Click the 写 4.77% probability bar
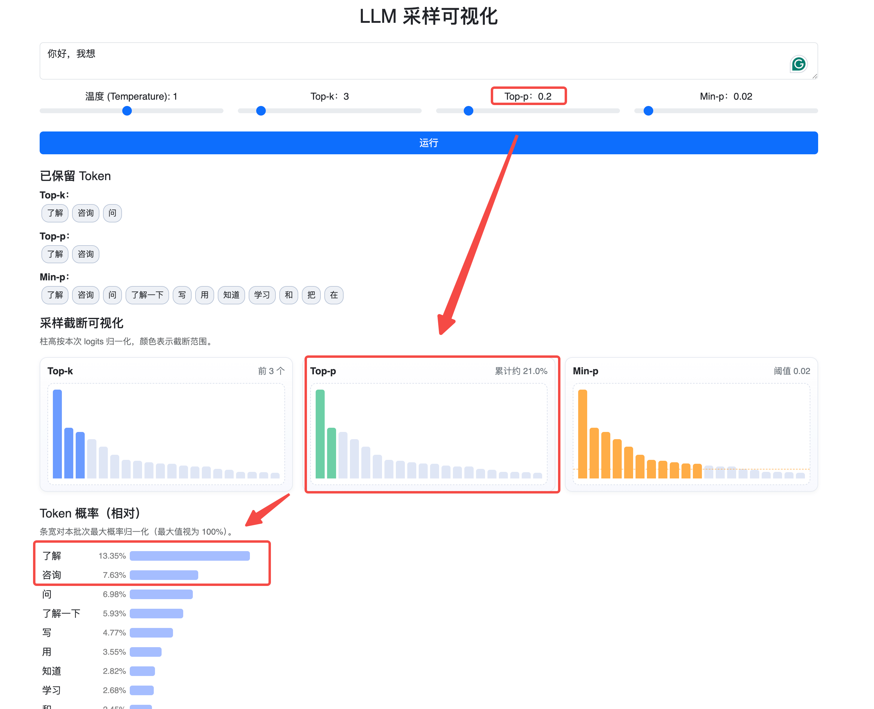The image size is (874, 709). point(151,633)
